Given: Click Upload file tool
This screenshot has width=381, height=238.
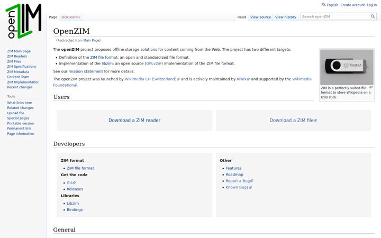Looking at the screenshot, I should coord(15,113).
